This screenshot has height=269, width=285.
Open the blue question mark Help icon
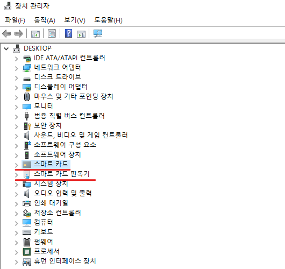pyautogui.click(x=68, y=33)
